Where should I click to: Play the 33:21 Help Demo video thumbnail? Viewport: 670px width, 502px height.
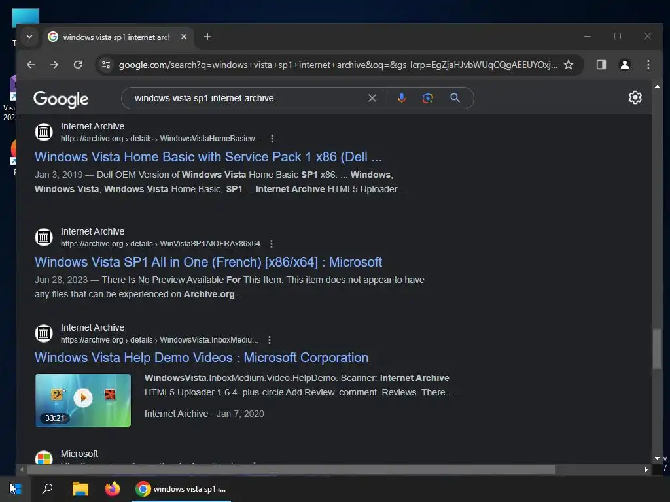[x=83, y=401]
